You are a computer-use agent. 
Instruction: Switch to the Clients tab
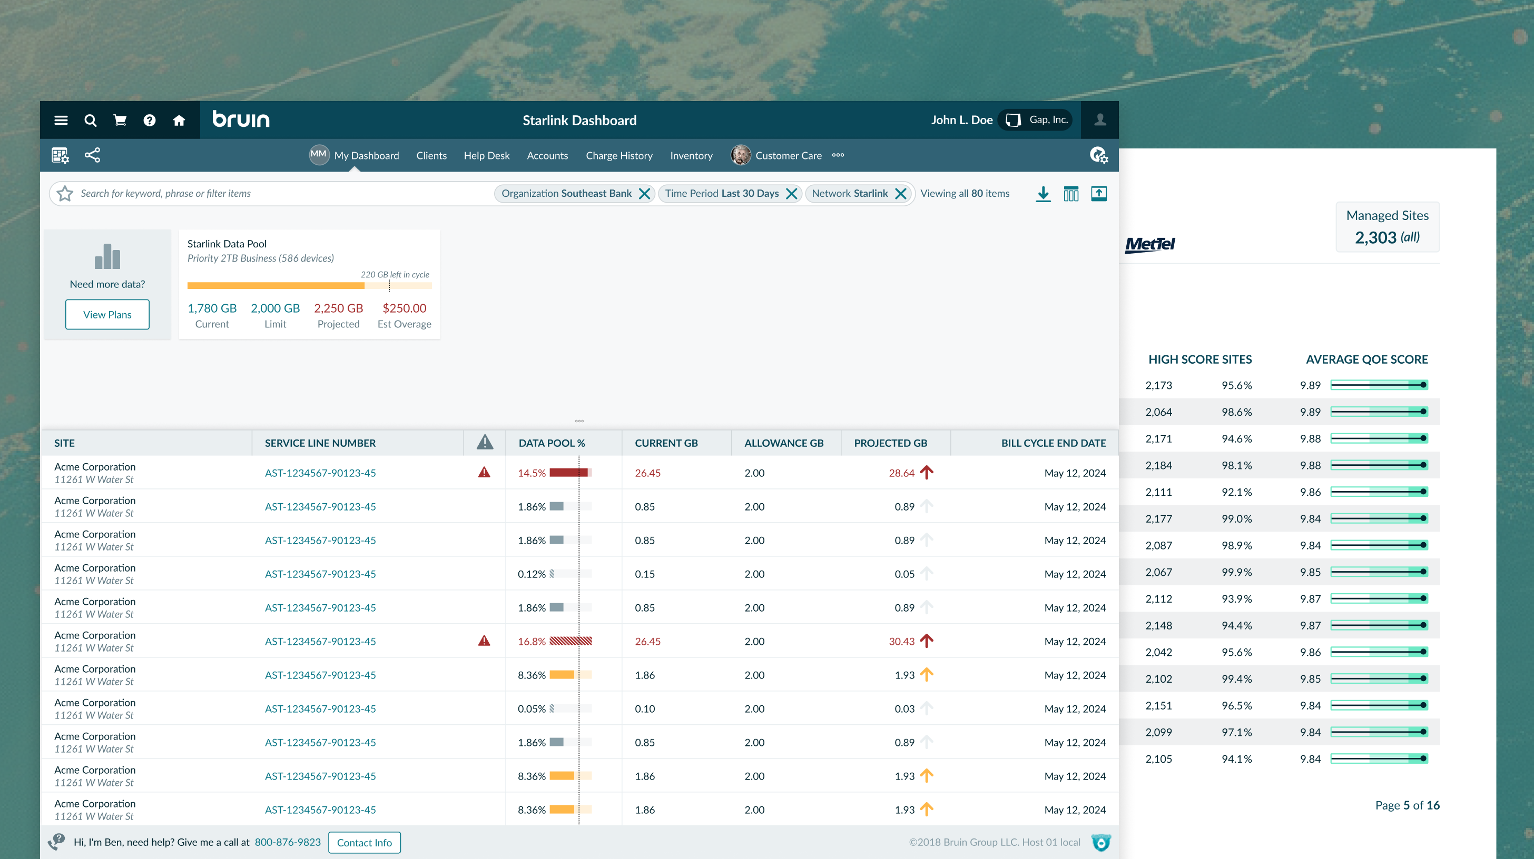(x=431, y=156)
